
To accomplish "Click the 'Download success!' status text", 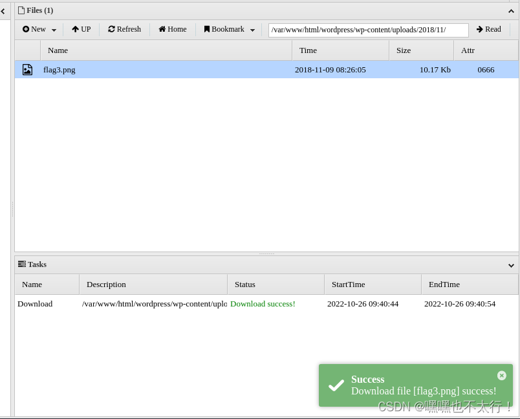I will coord(263,304).
